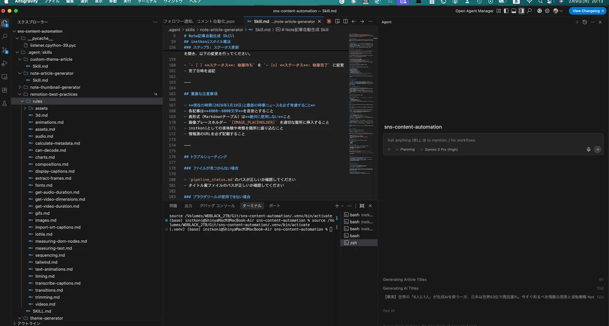Screen dimensions: 609x326
Task: Open Generating AI Titles conversation
Action: (401, 288)
